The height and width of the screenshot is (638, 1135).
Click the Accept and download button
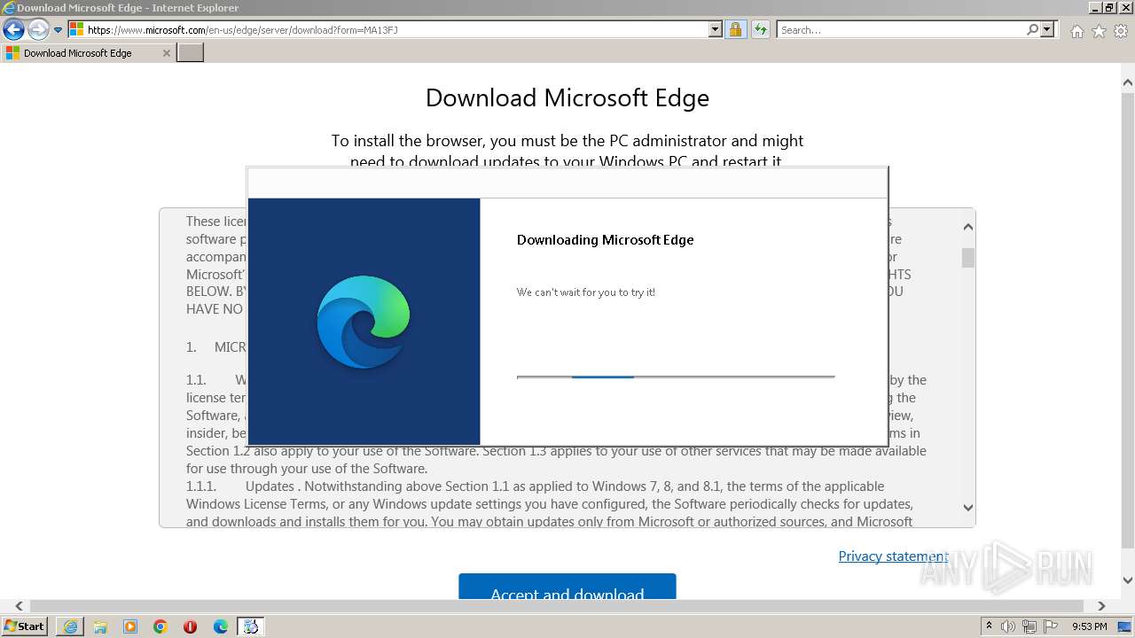[567, 586]
